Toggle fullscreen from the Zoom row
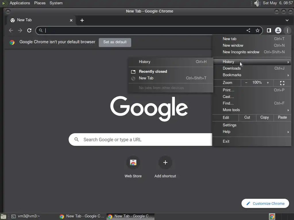294x220 pixels. coord(282,83)
